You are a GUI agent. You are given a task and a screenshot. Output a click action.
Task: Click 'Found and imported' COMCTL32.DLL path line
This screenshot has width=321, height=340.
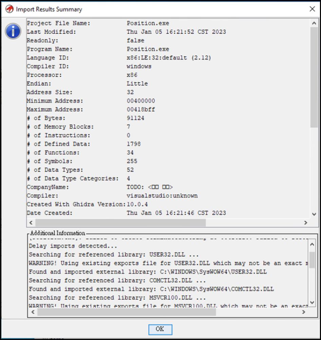tap(151, 289)
